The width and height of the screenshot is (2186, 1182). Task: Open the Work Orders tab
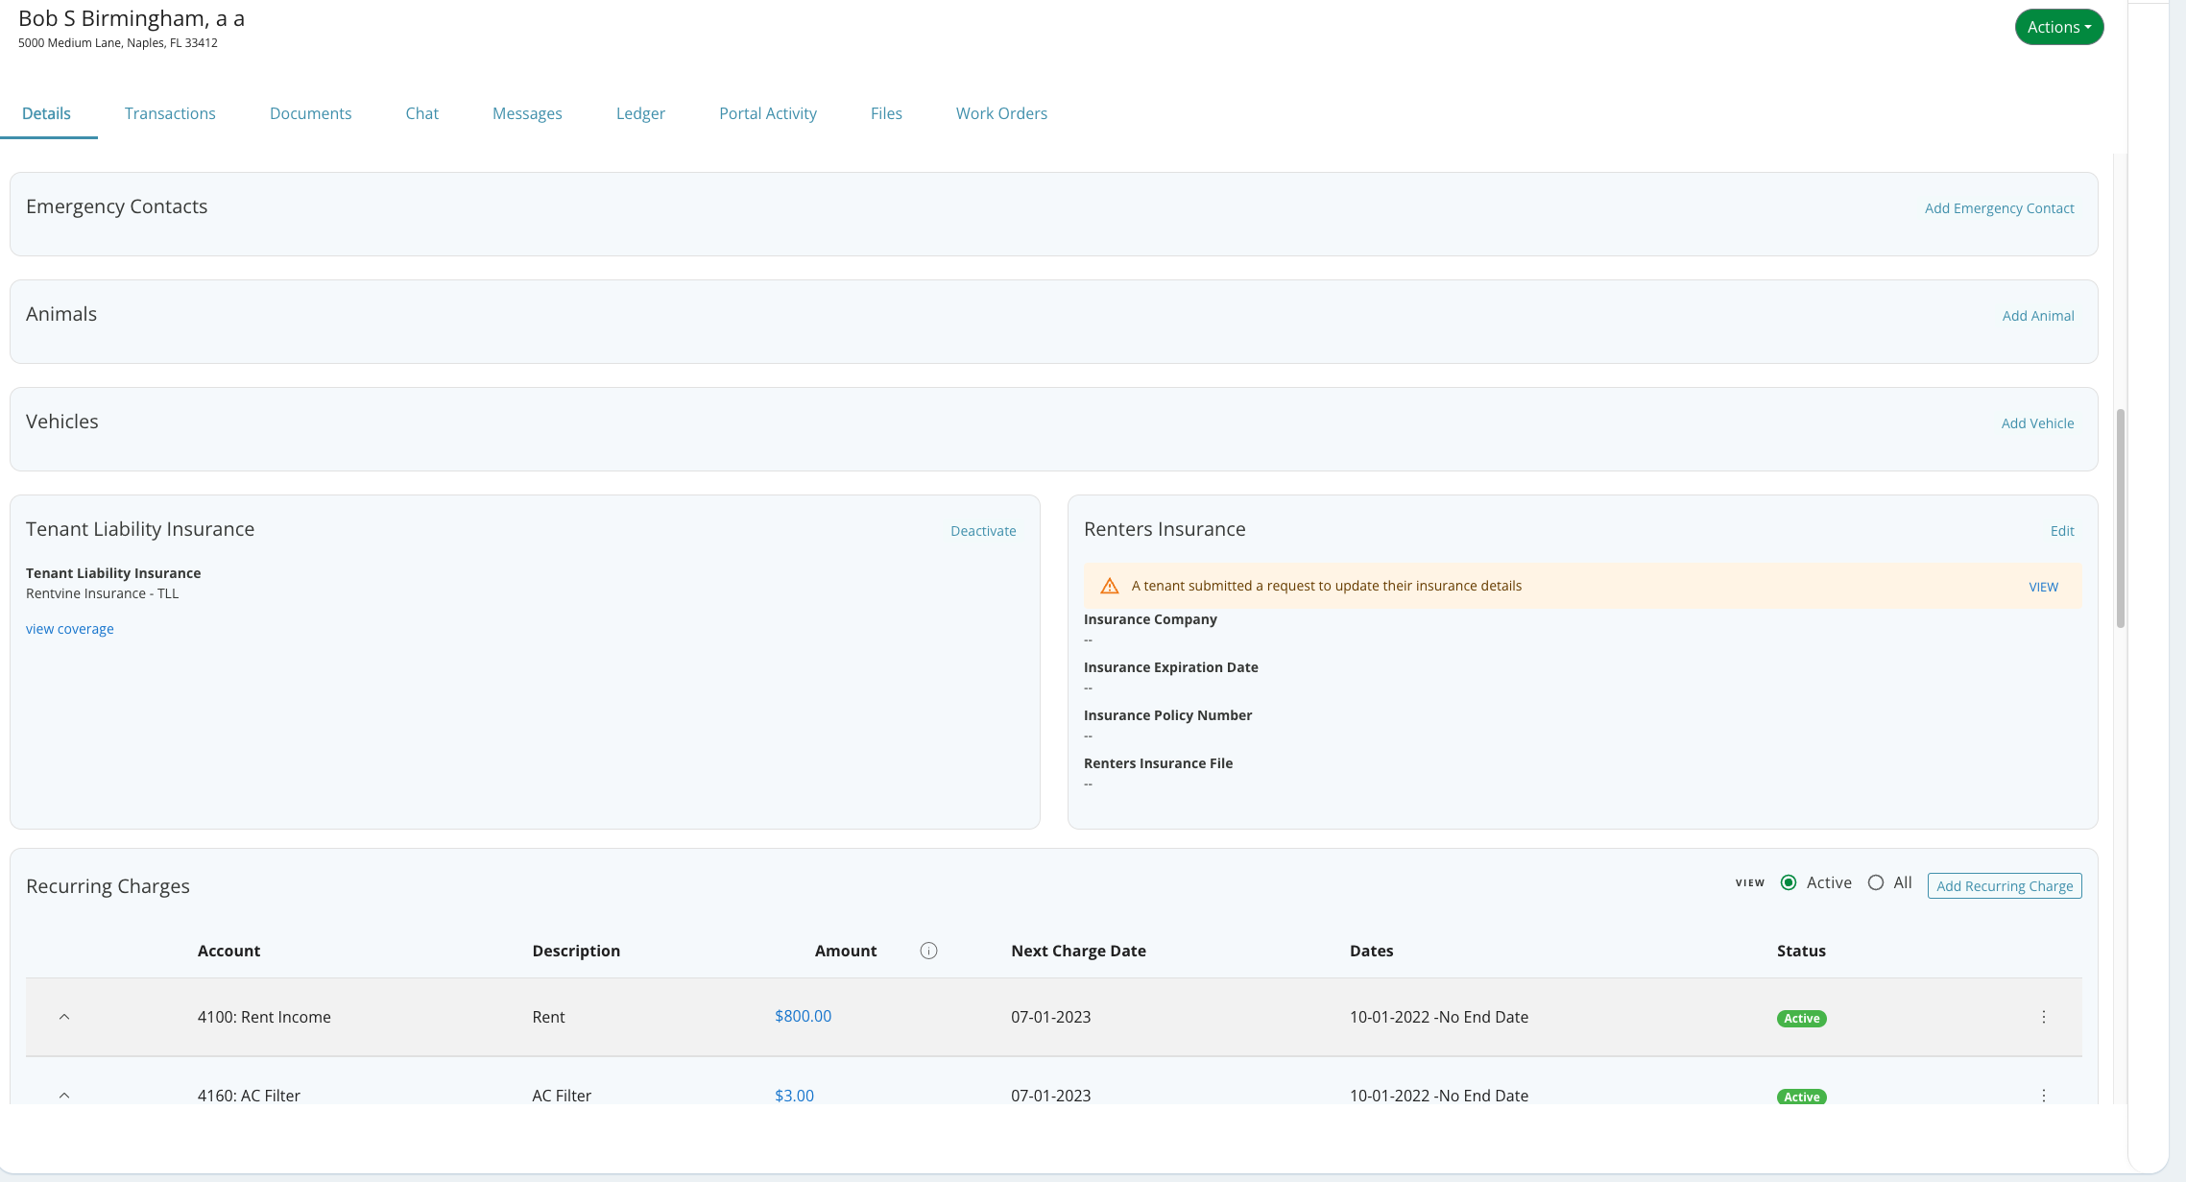[1001, 113]
